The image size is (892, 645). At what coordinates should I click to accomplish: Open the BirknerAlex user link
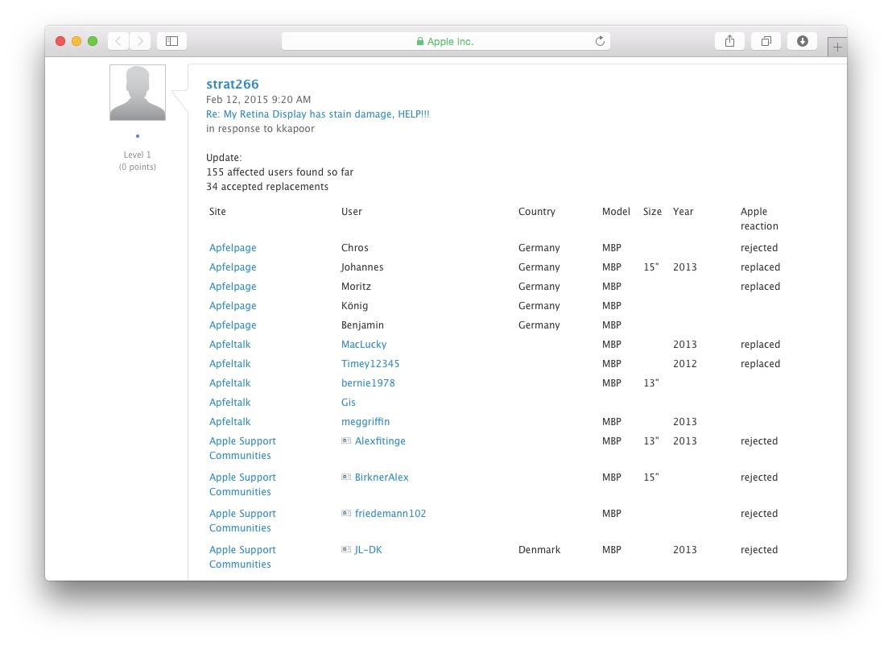point(382,478)
